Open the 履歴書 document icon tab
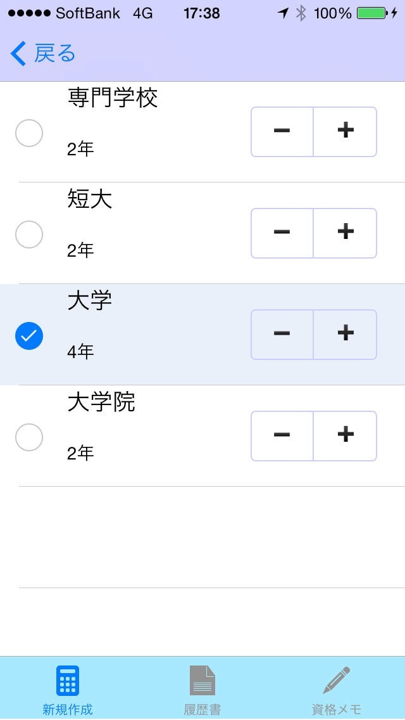405x720 pixels. (202, 681)
